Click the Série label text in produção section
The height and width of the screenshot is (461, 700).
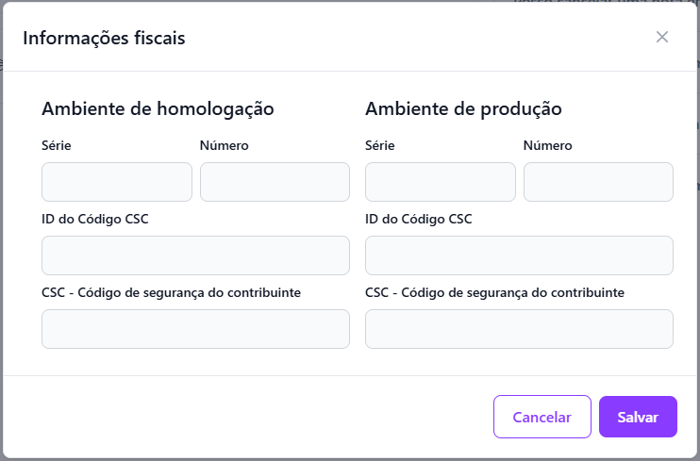tap(380, 145)
